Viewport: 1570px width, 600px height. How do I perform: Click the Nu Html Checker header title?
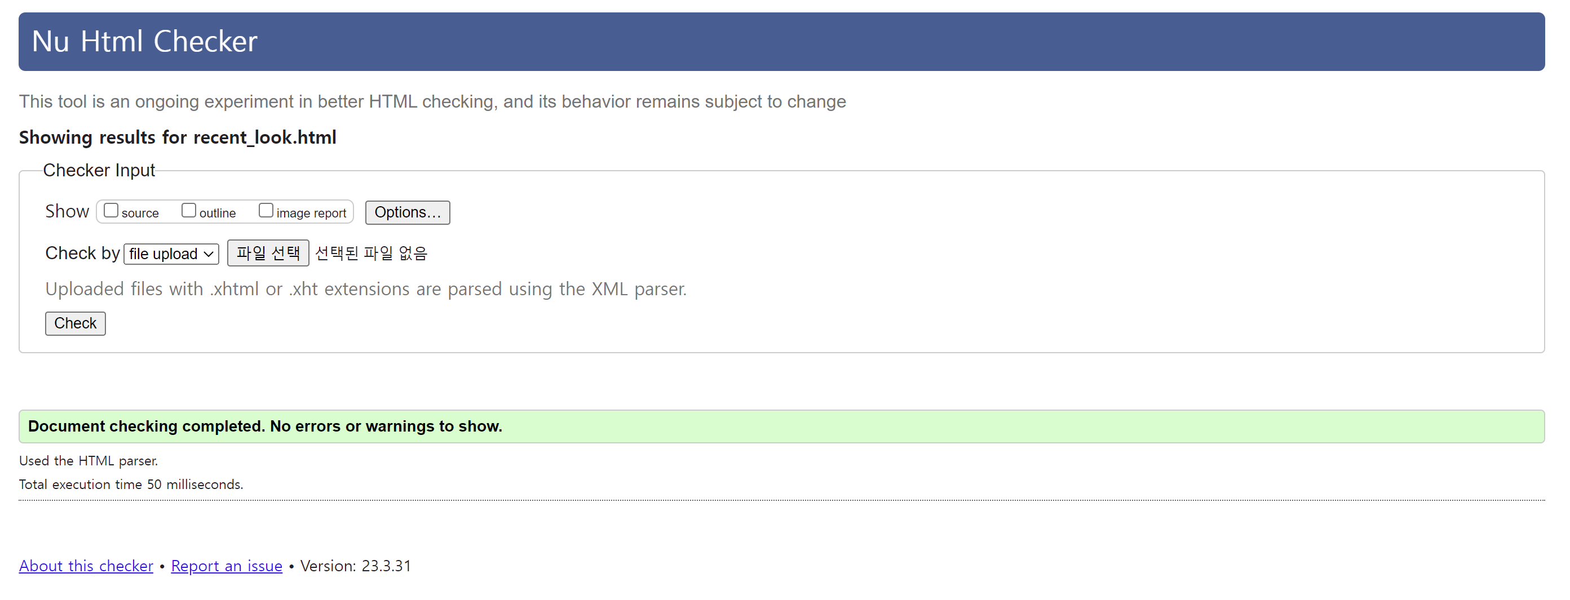pos(144,42)
